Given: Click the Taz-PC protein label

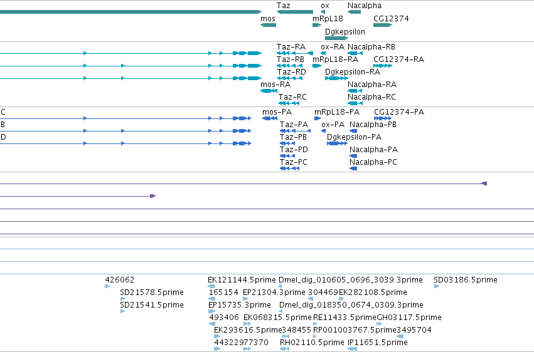Looking at the screenshot, I should click(294, 162).
